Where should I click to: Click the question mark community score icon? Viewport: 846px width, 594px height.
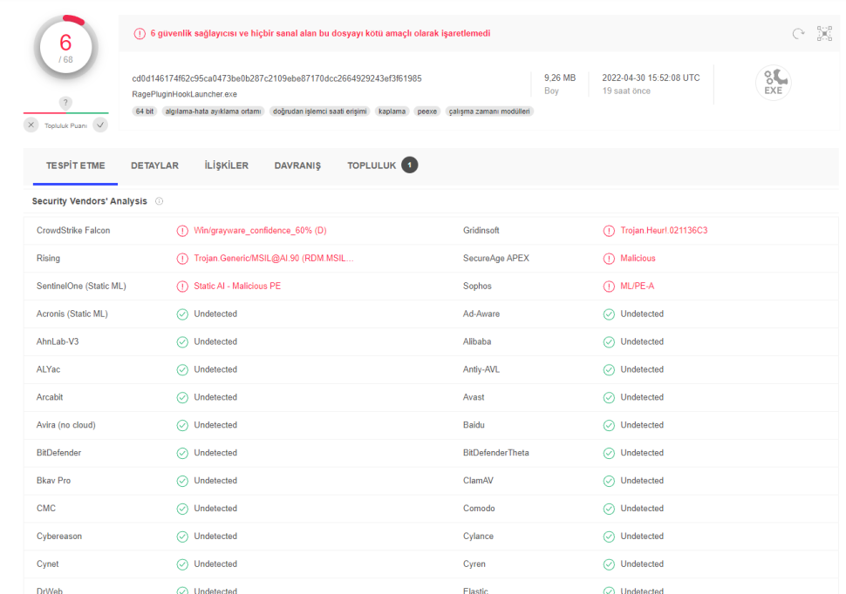pos(65,103)
